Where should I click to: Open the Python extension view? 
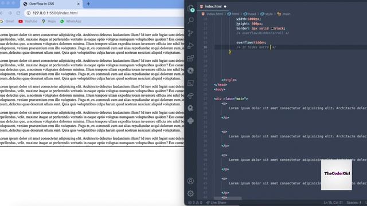(x=190, y=121)
